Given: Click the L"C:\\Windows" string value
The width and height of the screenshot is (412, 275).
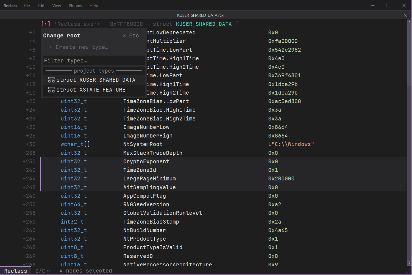Looking at the screenshot, I should (x=291, y=144).
